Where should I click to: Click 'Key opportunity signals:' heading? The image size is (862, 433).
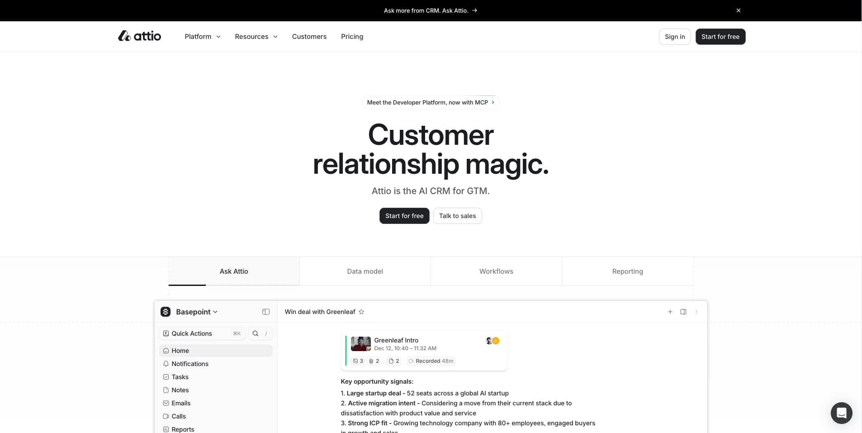click(377, 381)
